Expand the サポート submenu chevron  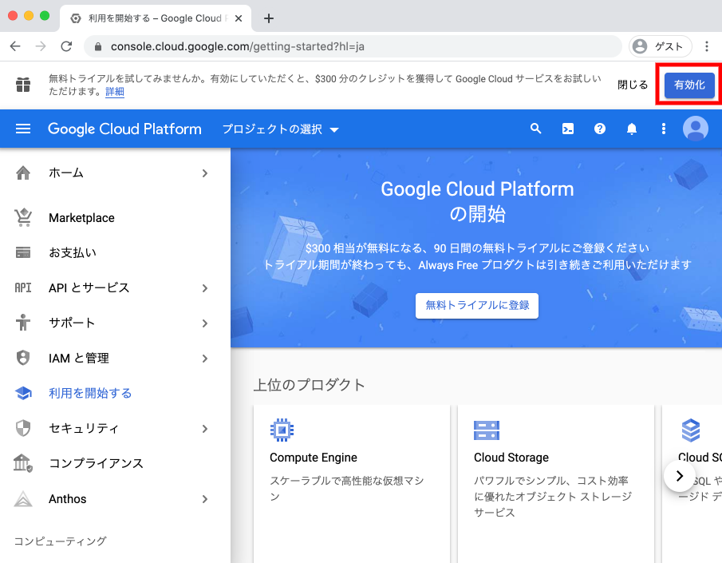(205, 323)
